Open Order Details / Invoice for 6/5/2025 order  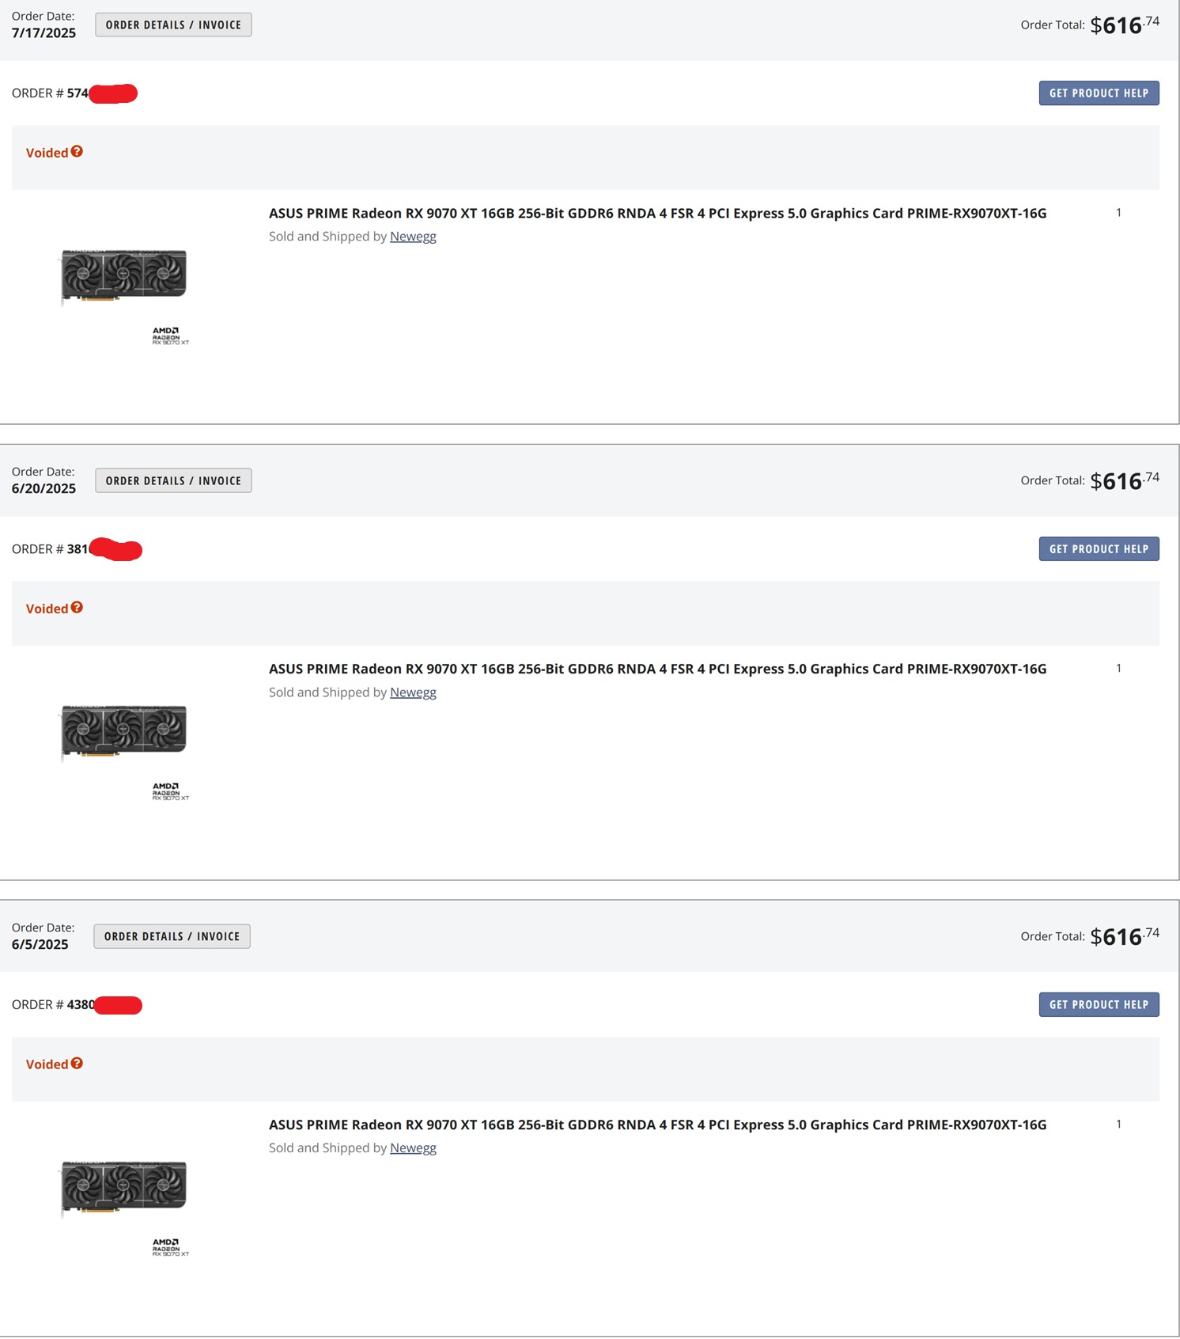pos(172,937)
